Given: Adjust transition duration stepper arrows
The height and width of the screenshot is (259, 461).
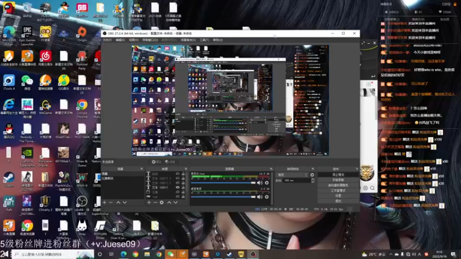Looking at the screenshot, I should tap(312, 180).
